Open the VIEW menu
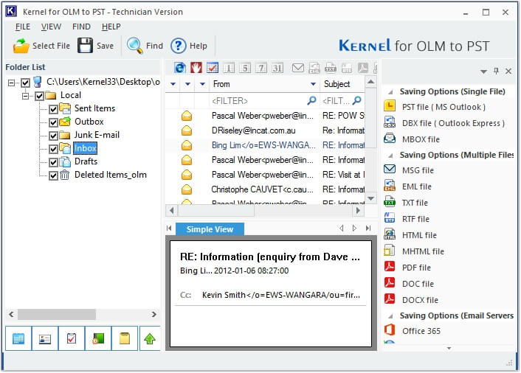The image size is (521, 373). click(51, 27)
